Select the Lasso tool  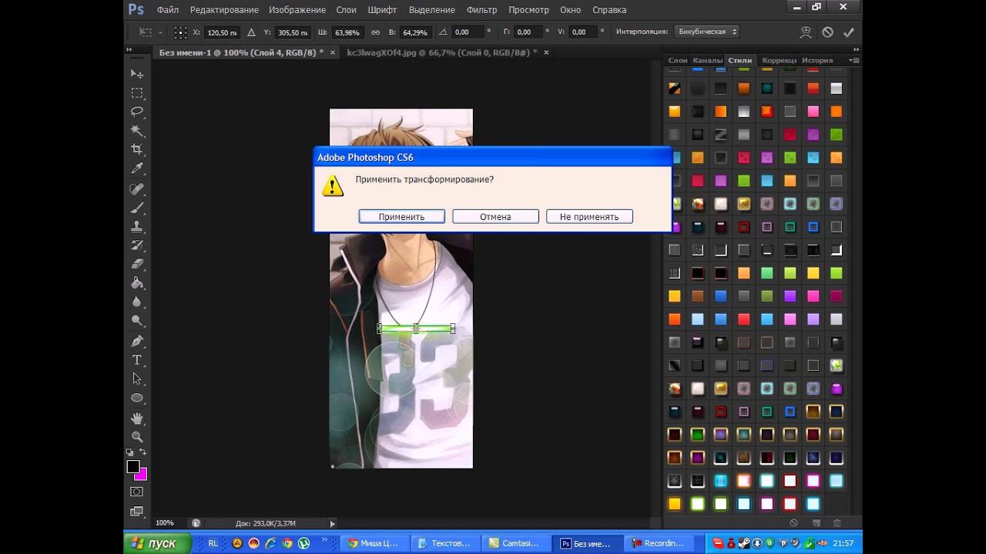click(137, 112)
